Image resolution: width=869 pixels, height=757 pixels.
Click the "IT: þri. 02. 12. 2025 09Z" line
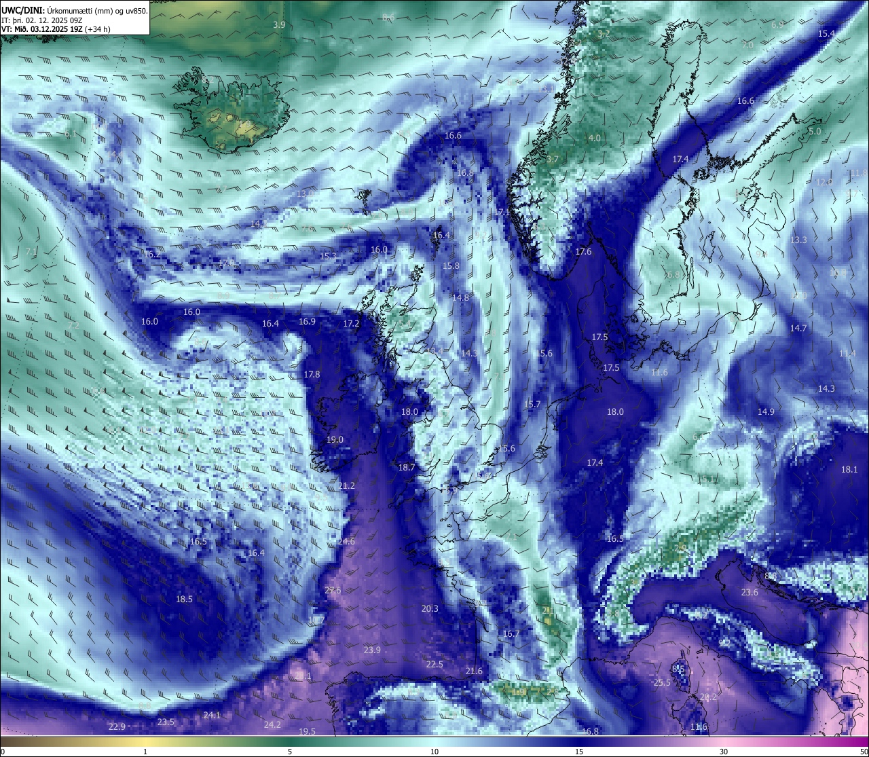42,20
